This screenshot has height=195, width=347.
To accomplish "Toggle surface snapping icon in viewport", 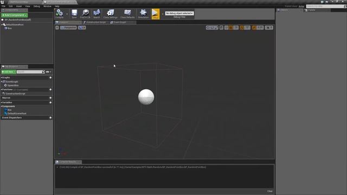I will pyautogui.click(x=226, y=28).
